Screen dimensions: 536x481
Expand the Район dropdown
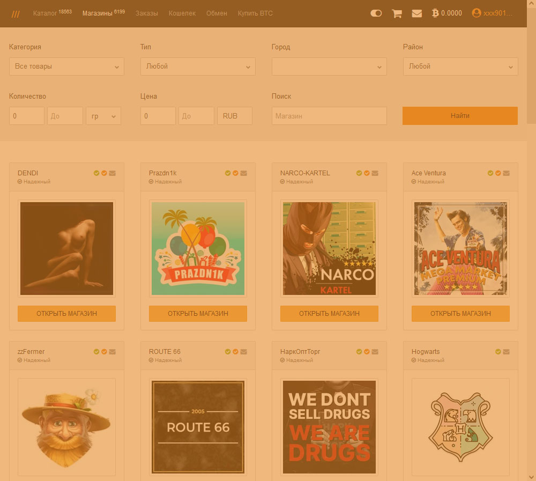click(x=460, y=66)
